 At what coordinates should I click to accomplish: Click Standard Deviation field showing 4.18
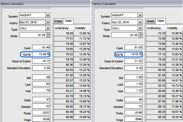[x=134, y=68]
